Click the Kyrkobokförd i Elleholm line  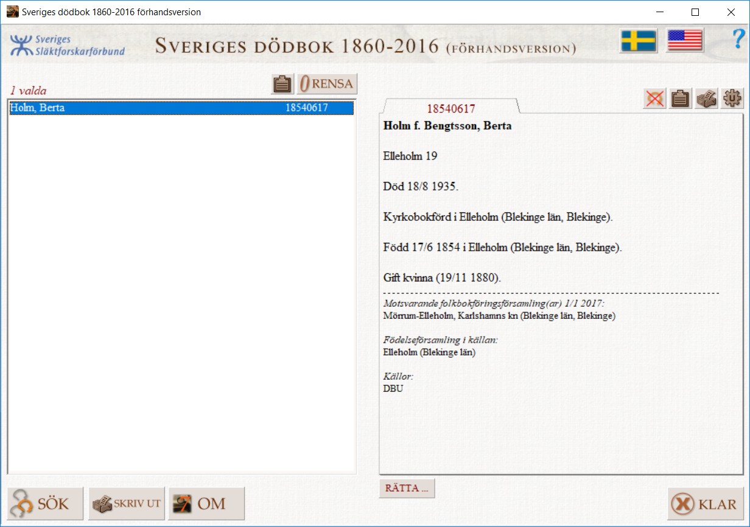pyautogui.click(x=497, y=217)
